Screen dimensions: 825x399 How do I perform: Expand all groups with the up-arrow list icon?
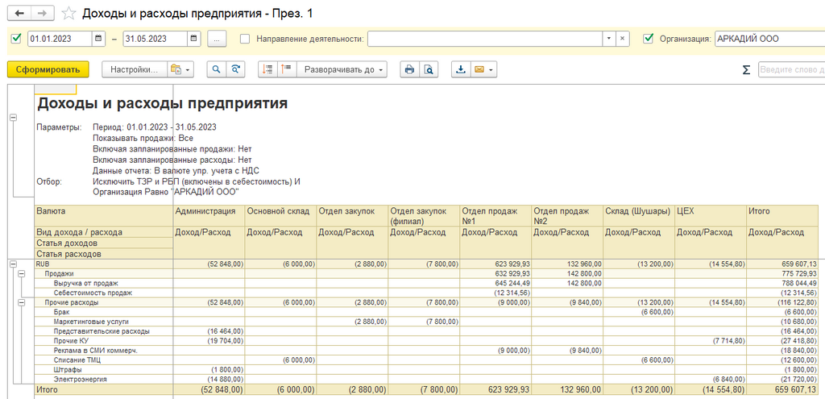[x=287, y=69]
